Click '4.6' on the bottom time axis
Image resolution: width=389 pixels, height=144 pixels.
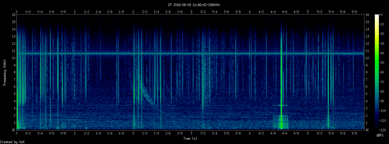pyautogui.click(x=285, y=133)
